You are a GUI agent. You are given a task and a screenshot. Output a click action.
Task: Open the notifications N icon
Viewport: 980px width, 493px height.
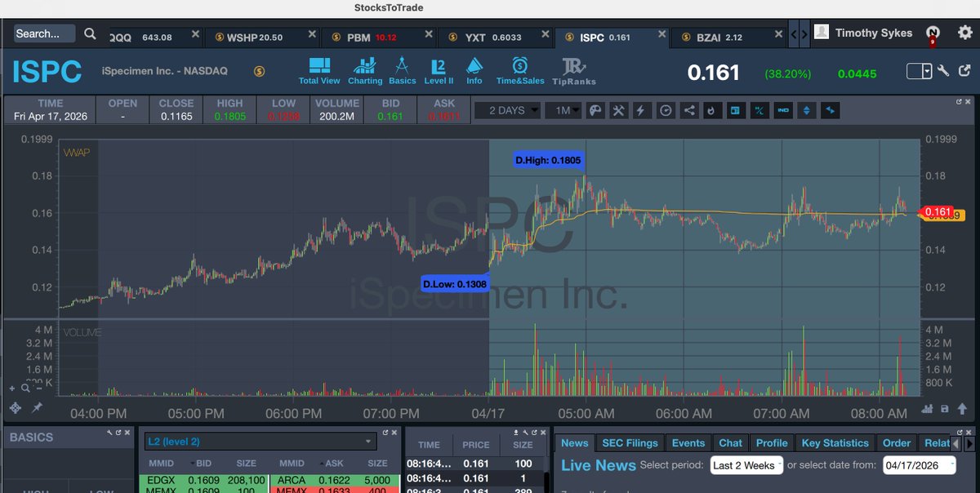point(933,33)
